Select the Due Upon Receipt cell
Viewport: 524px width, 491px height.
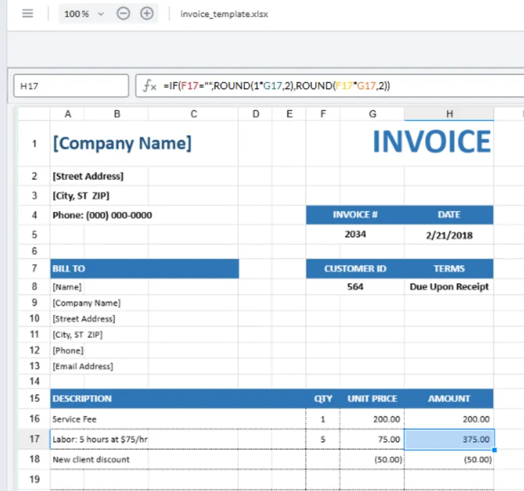coord(449,287)
